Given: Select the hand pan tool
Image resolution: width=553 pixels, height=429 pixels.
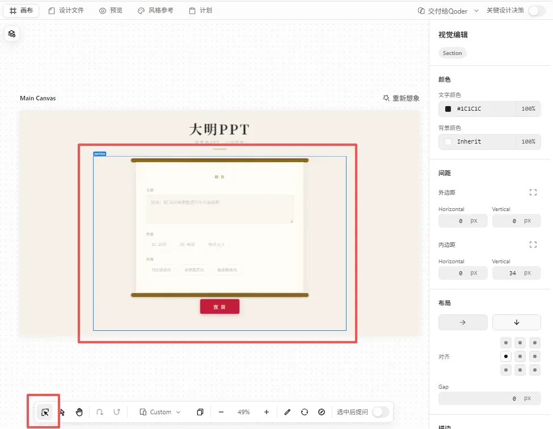Looking at the screenshot, I should point(79,412).
